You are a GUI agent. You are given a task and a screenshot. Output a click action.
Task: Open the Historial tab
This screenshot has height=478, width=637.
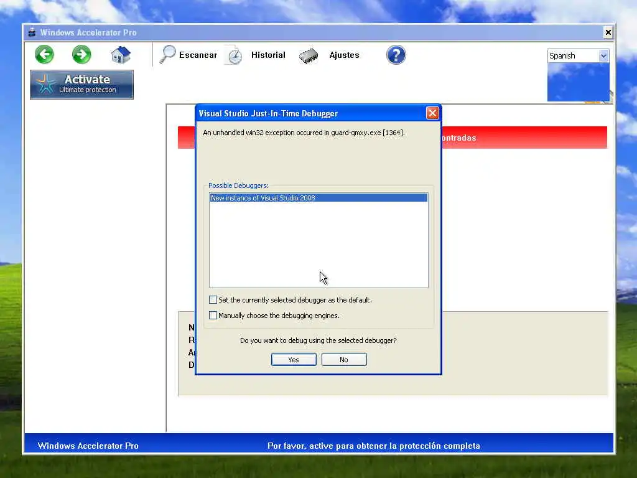[x=268, y=55]
